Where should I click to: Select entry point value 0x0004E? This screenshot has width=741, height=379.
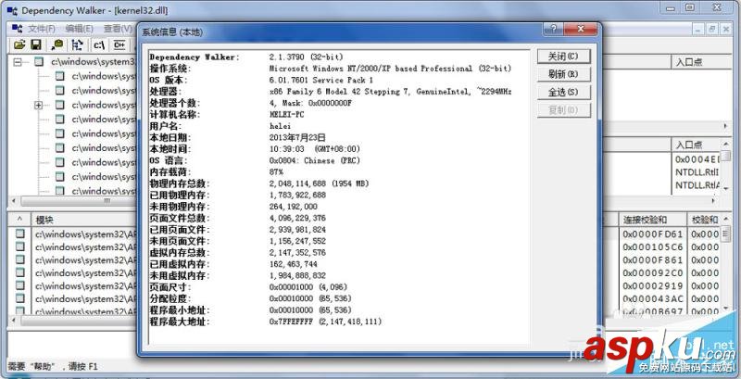pos(697,159)
